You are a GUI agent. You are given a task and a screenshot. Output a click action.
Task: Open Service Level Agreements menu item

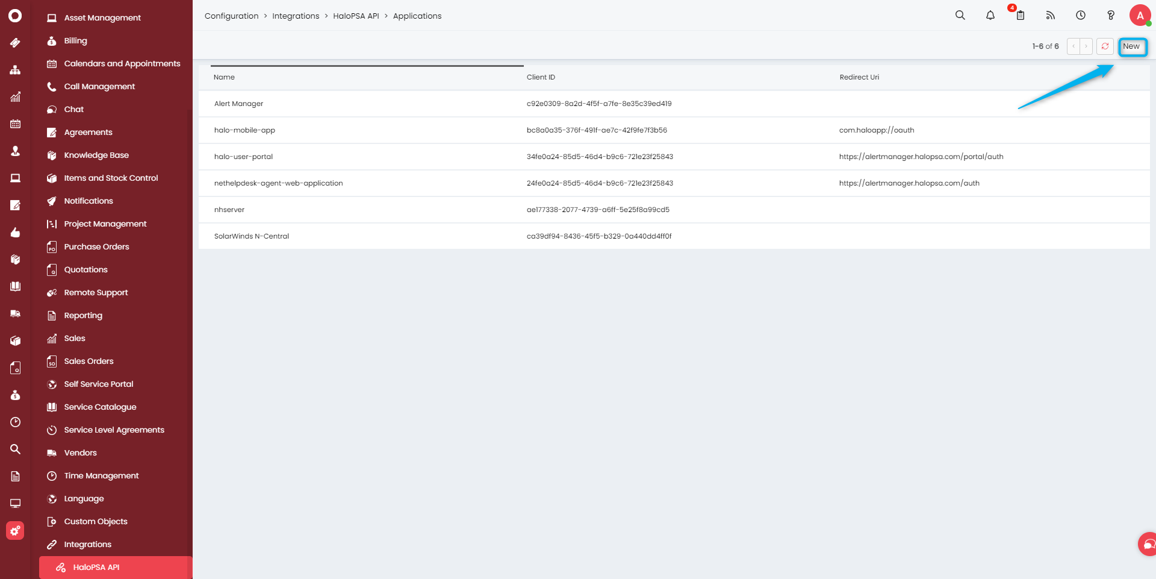[x=114, y=430]
